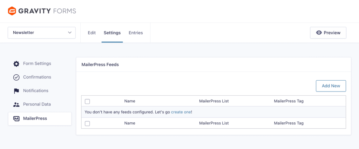Sort by Name column header
359x149 pixels.
130,101
